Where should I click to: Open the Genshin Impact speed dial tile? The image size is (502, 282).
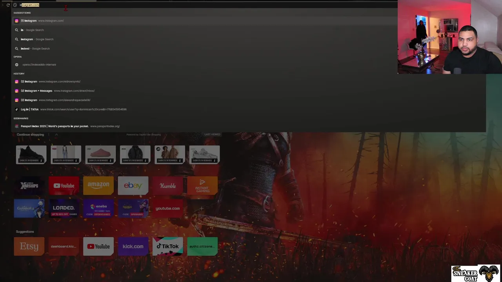[x=29, y=208]
